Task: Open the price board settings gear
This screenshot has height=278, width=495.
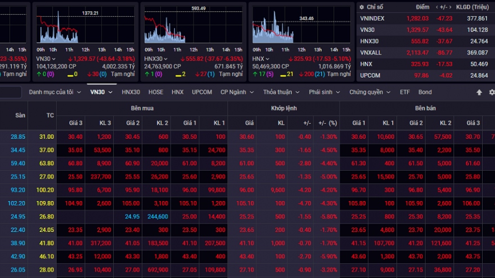Action: click(492, 92)
